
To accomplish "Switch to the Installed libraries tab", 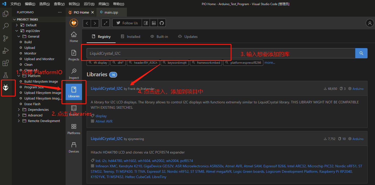I will tap(130, 37).
